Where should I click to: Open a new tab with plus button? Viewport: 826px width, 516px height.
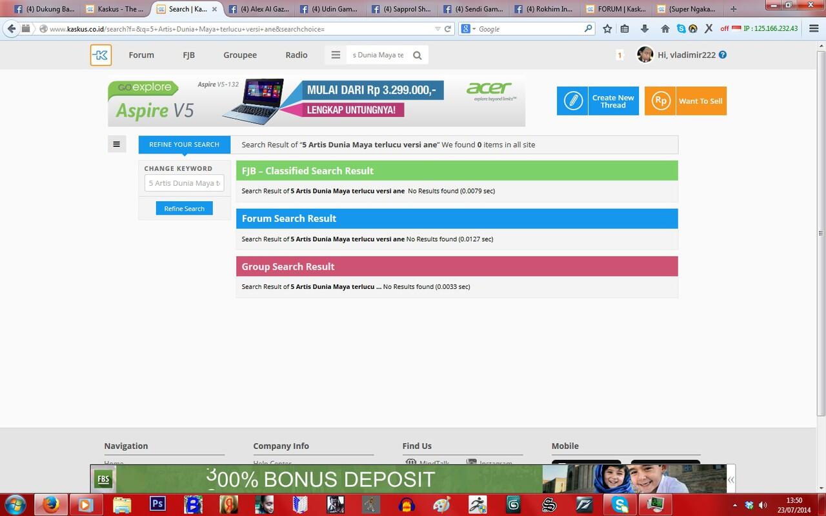coord(733,9)
